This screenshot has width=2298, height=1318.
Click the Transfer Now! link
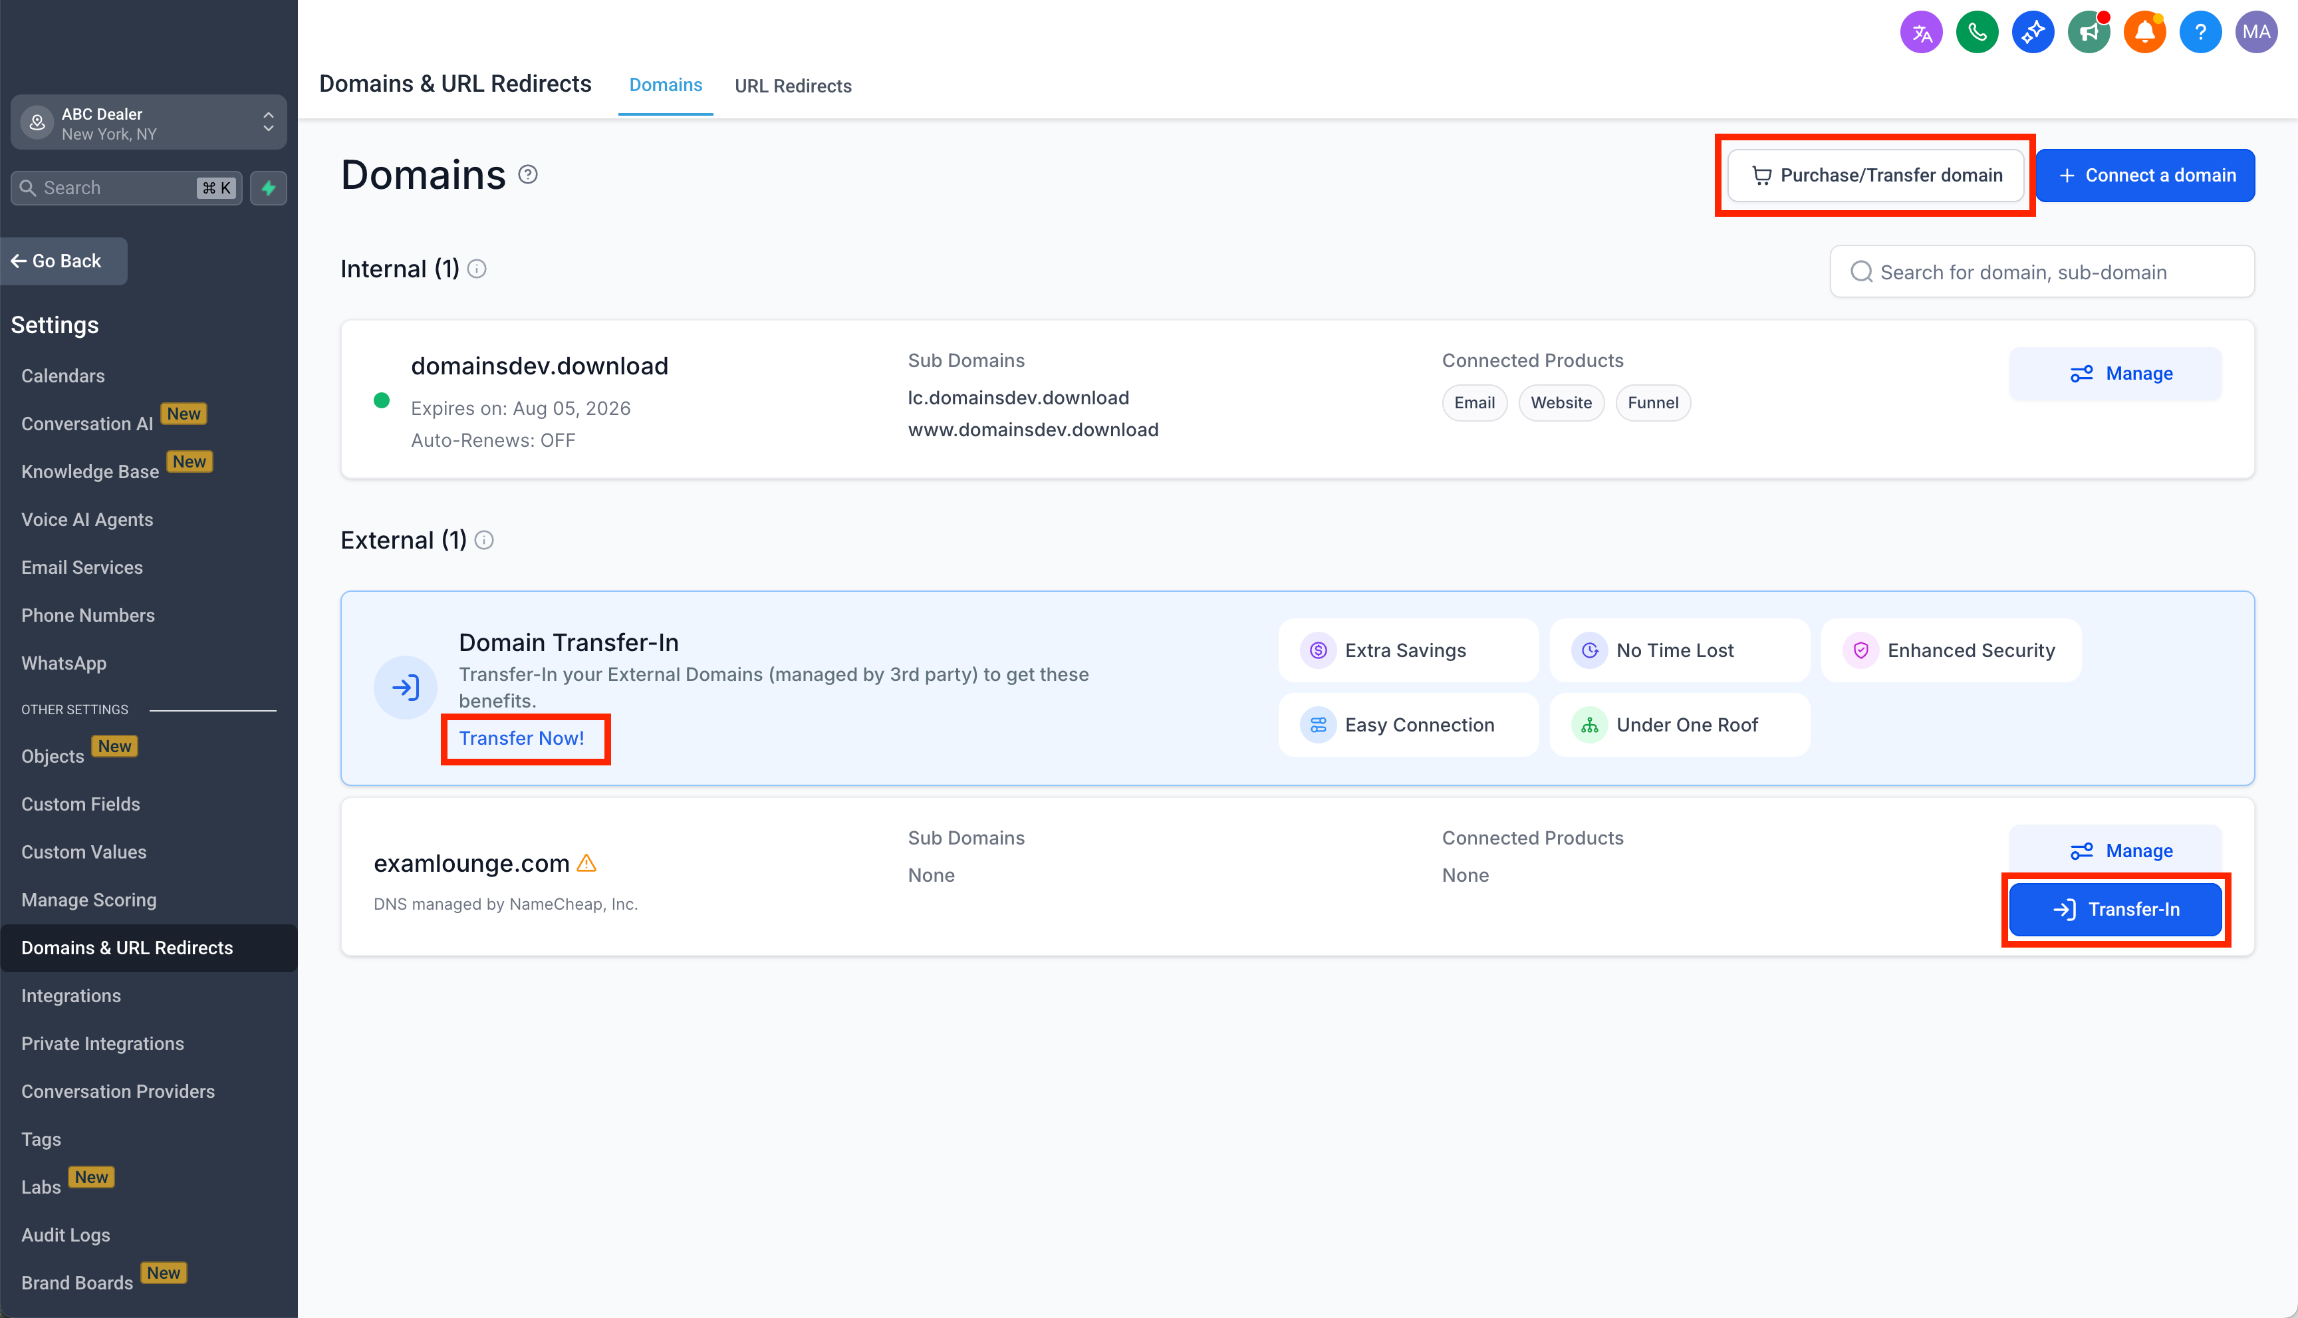(521, 737)
